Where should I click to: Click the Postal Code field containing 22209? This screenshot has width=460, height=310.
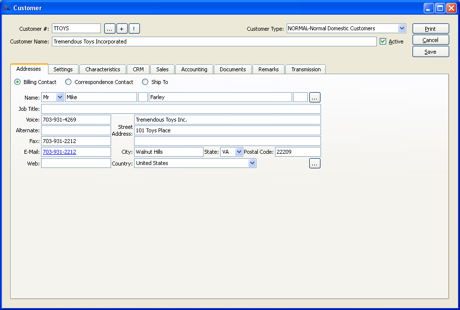298,152
